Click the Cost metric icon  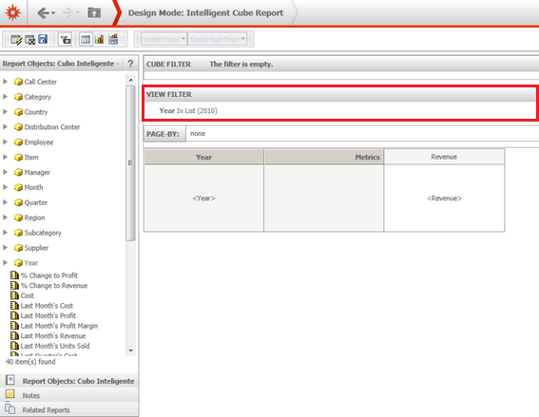[x=14, y=295]
